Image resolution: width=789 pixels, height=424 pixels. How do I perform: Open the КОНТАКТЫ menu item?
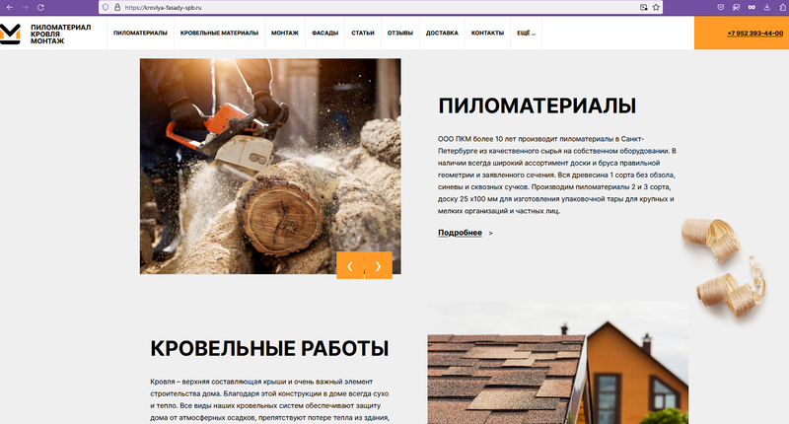click(x=487, y=33)
